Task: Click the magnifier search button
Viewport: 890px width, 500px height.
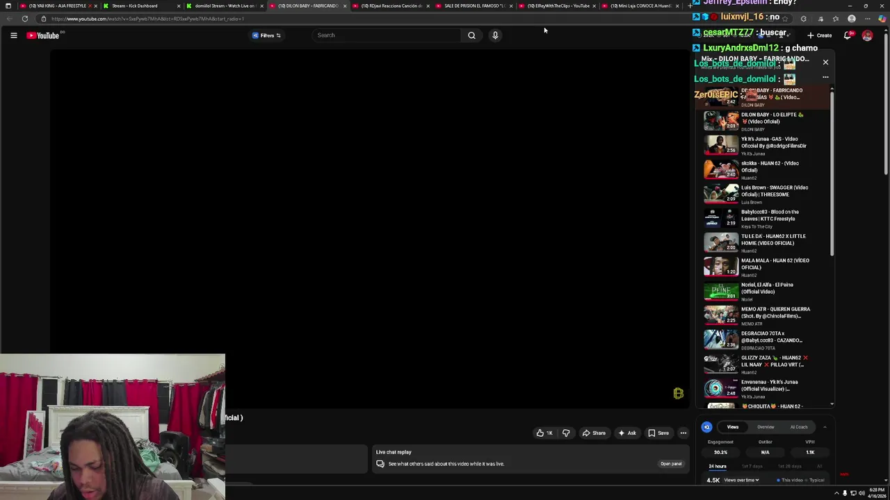Action: coord(471,35)
